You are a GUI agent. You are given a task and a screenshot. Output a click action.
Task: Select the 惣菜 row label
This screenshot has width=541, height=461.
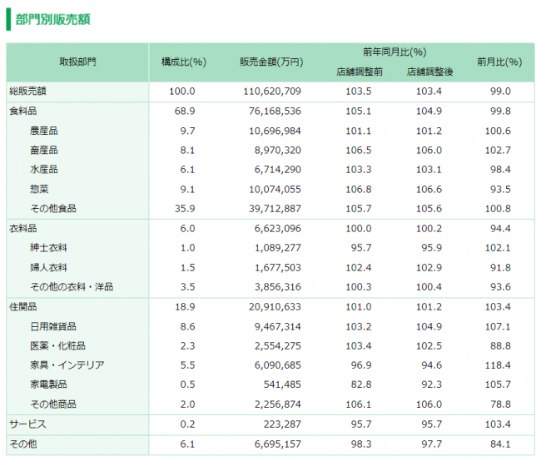click(x=38, y=189)
